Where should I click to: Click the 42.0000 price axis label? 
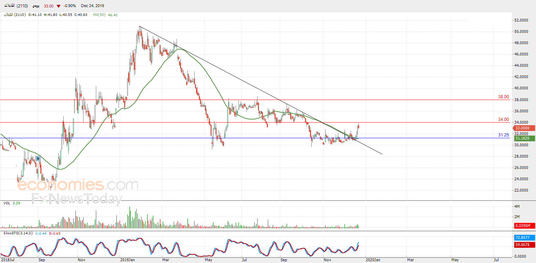coord(521,77)
